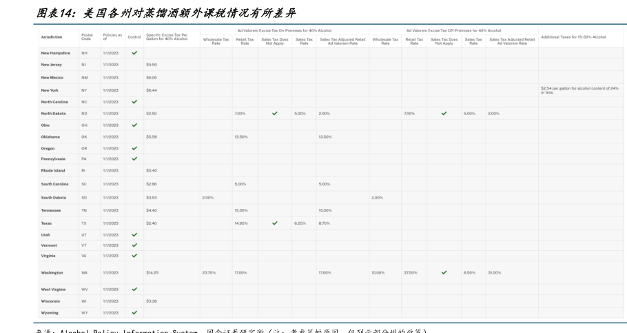The width and height of the screenshot is (627, 333).
Task: Select the New Jersey jurisdiction cell
Action: tap(51, 64)
